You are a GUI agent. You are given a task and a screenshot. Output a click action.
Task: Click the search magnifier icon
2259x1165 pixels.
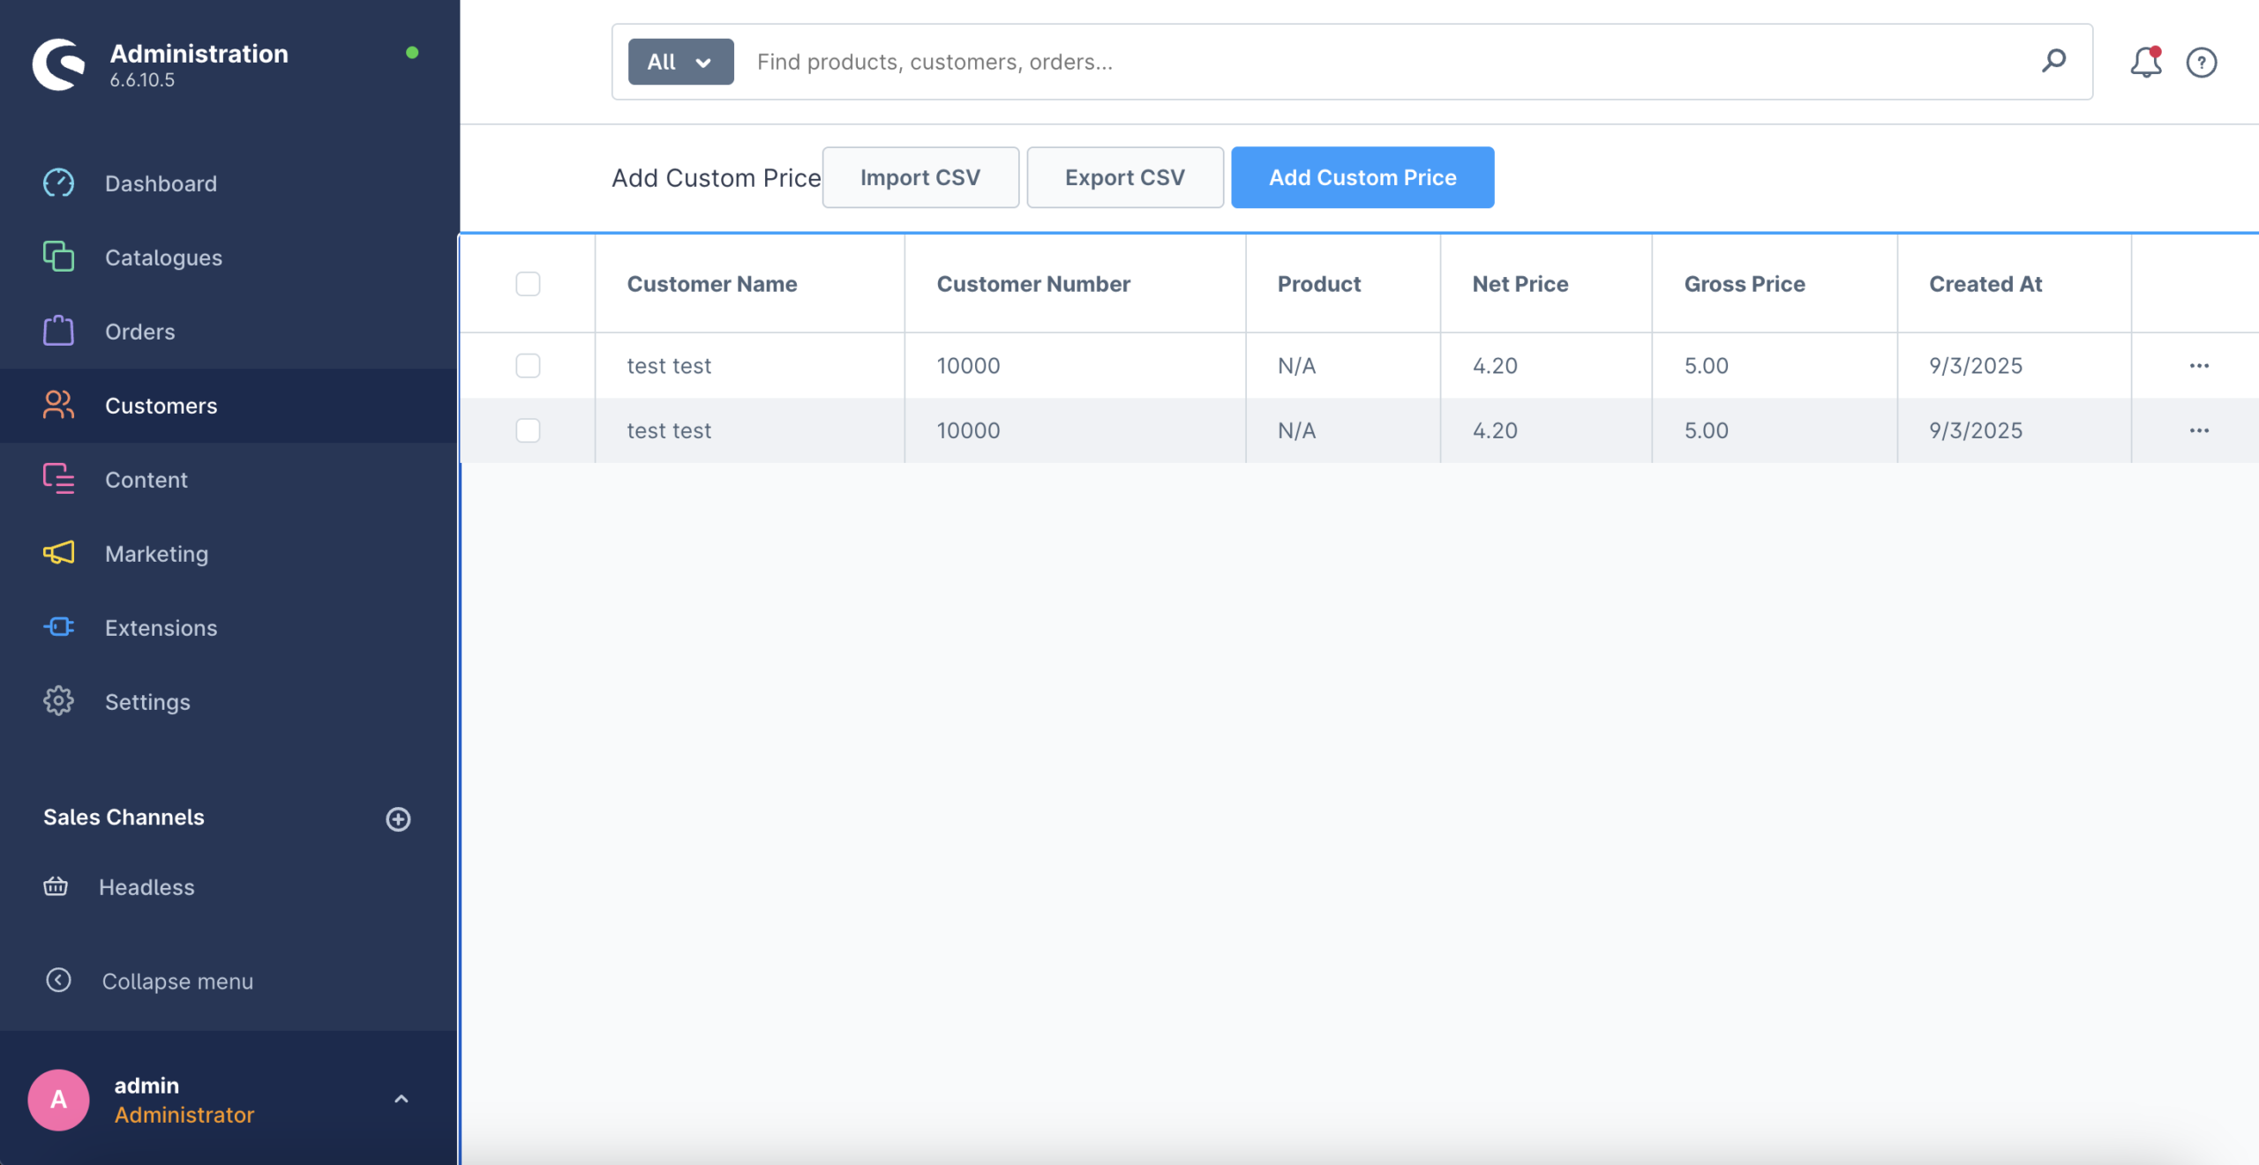[x=2053, y=61]
